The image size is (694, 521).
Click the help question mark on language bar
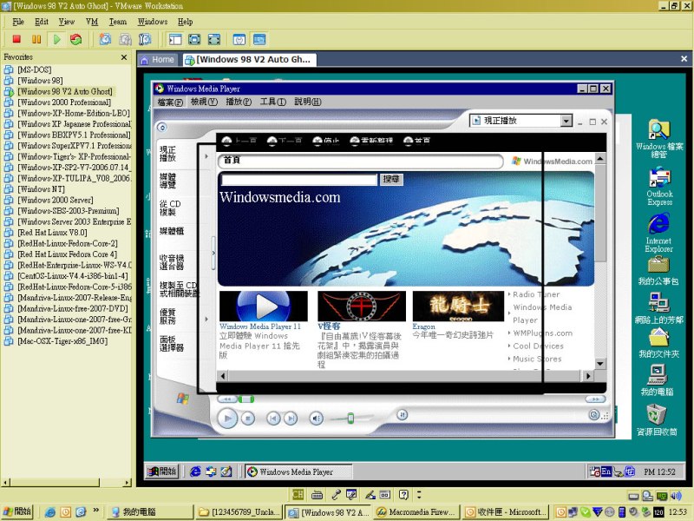(x=403, y=494)
